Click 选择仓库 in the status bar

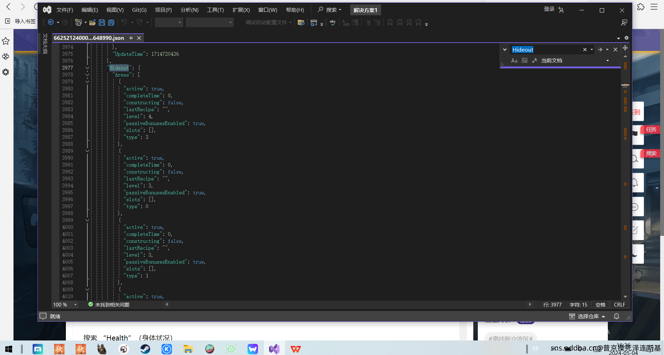pyautogui.click(x=588, y=316)
